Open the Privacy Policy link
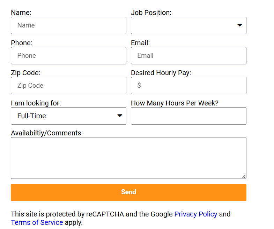The image size is (274, 229). (195, 214)
